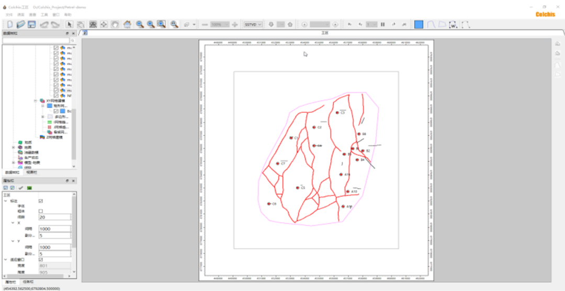This screenshot has height=291, width=565.
Task: Toggle the 标注 checkbox in properties panel
Action: coord(41,201)
